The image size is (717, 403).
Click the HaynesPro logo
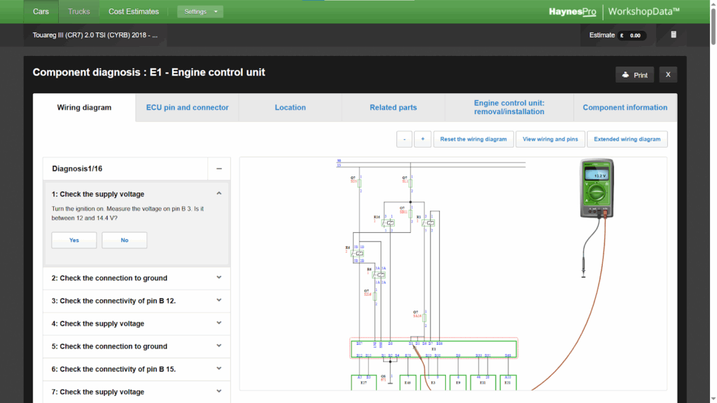click(x=572, y=11)
